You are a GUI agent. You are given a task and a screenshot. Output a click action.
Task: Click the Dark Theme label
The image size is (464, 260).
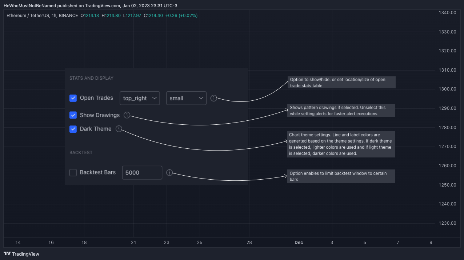[96, 129]
